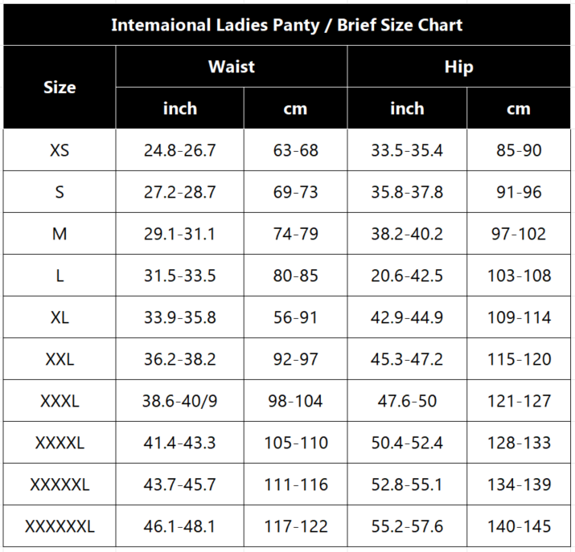Select the hip cm cell 85-90
The width and height of the screenshot is (575, 552).
[519, 150]
